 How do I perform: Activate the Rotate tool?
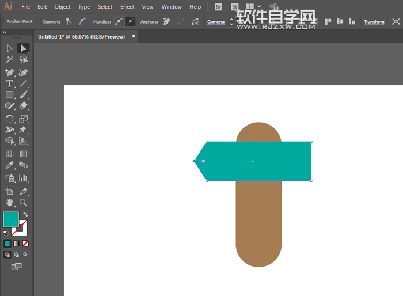(10, 119)
